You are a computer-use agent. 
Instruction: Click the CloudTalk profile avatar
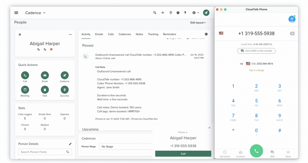(x=292, y=19)
